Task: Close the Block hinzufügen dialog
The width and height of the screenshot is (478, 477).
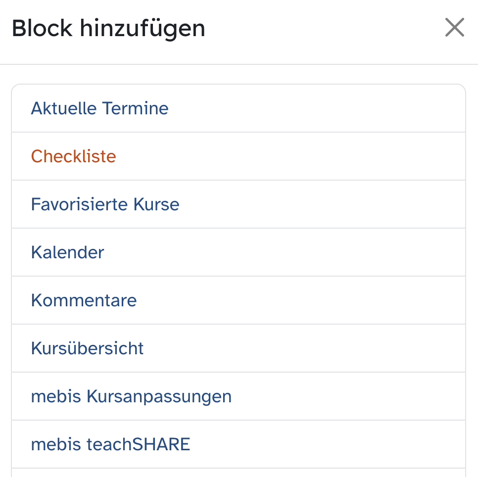Action: click(454, 28)
